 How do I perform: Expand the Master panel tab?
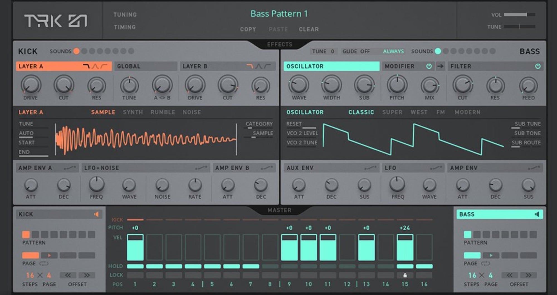[279, 210]
